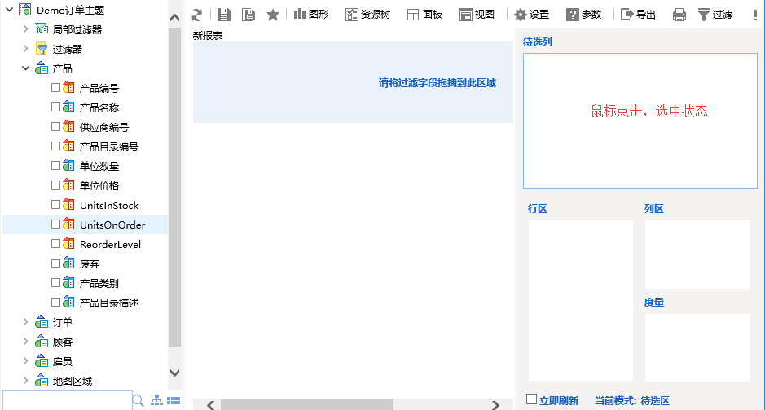Click the horizontal scrollbar left arrow
The height and width of the screenshot is (410, 765).
point(211,404)
